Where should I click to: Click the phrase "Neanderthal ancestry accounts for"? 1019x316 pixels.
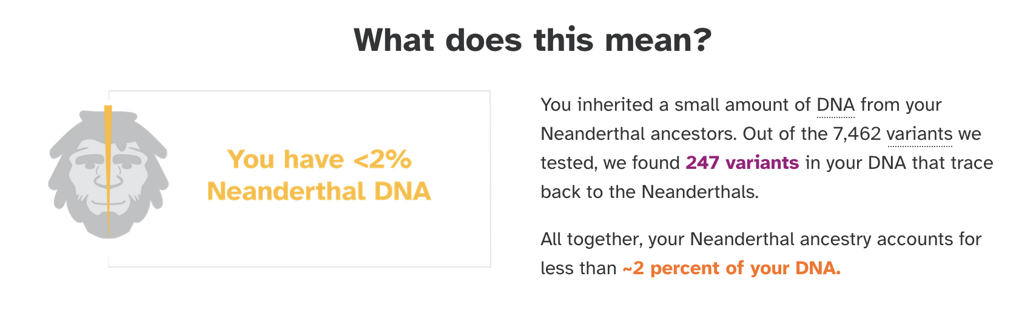click(835, 239)
